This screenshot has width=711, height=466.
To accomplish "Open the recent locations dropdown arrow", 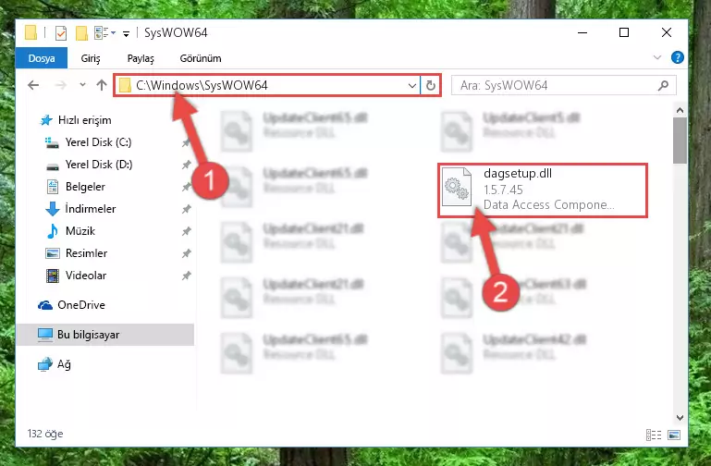I will pos(82,85).
